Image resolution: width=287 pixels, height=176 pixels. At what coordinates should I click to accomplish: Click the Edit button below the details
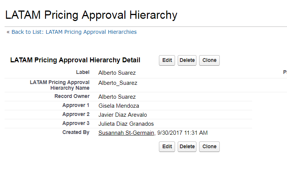167,147
